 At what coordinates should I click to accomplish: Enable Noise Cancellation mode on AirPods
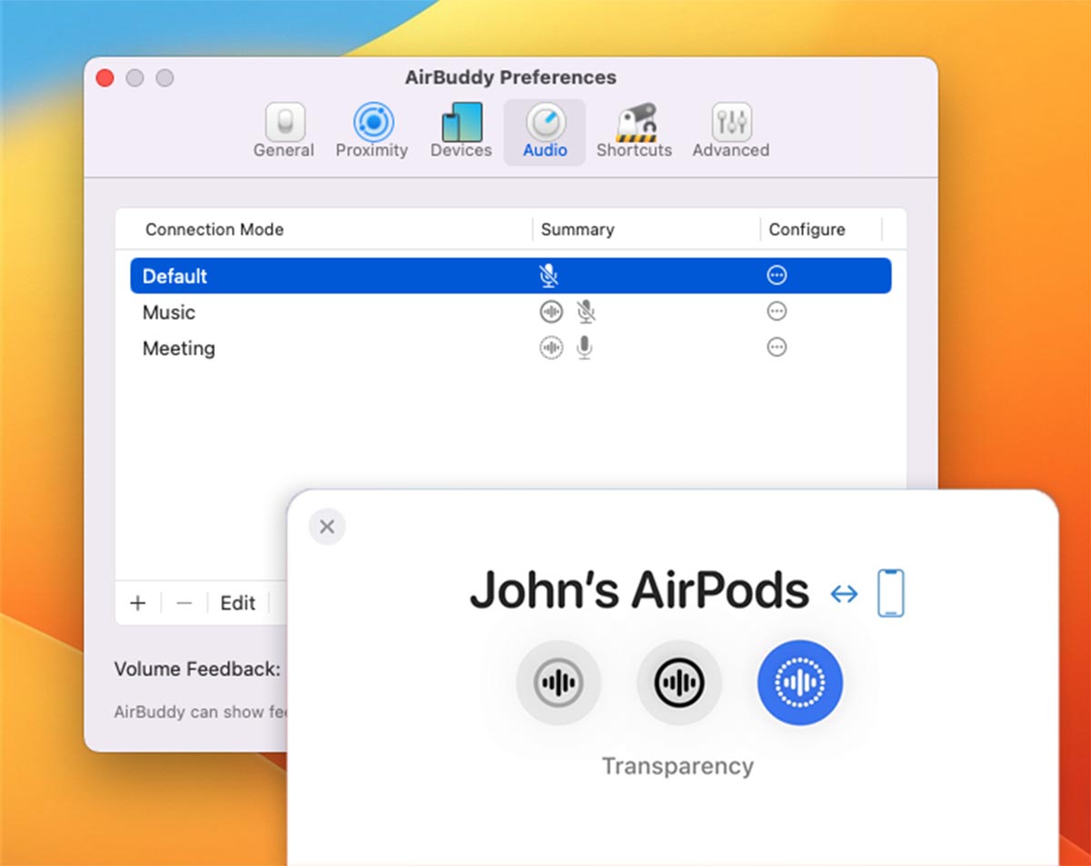pos(679,682)
